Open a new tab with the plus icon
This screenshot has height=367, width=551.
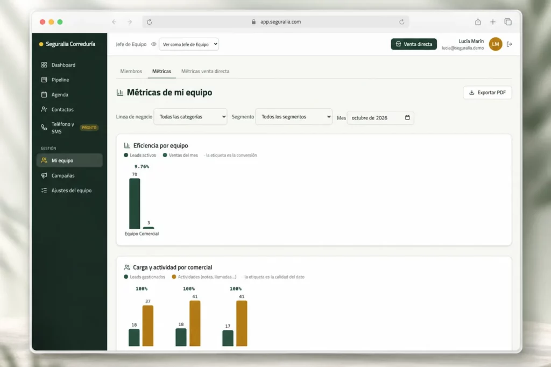coord(493,22)
